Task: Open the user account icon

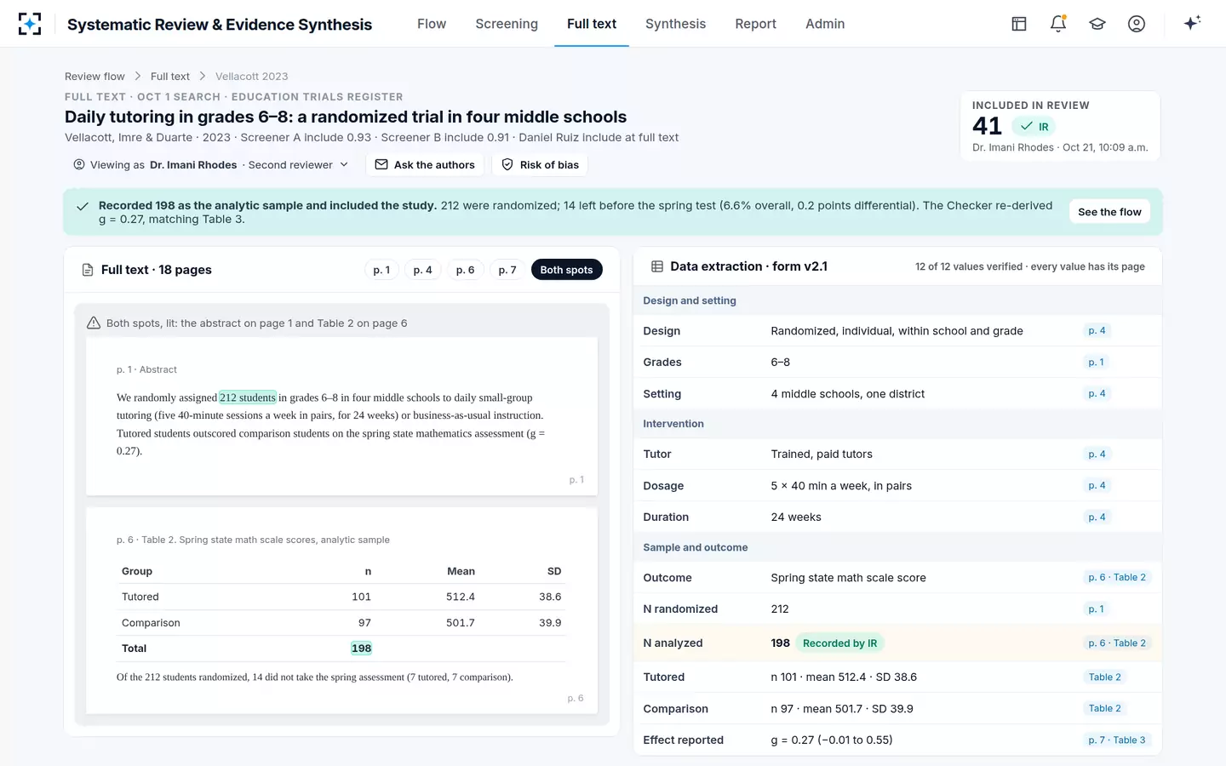Action: [x=1137, y=24]
